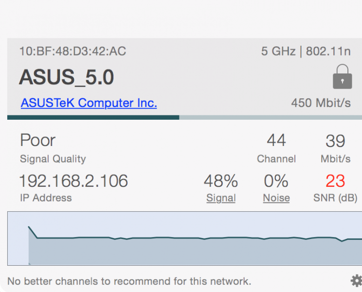
Task: Click the 450 Mbit/s maximum rate
Action: 321,103
